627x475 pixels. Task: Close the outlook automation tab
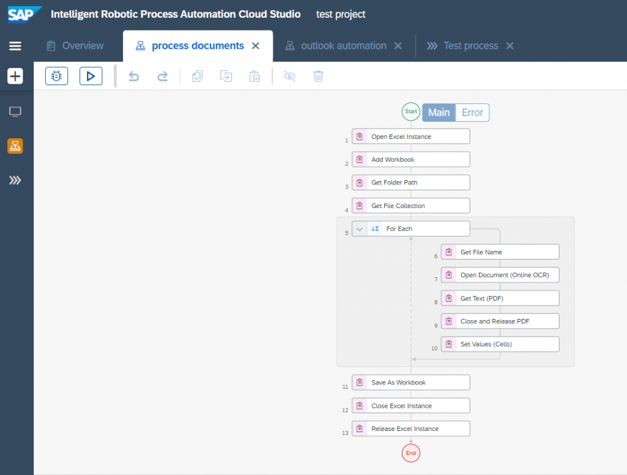tap(398, 46)
